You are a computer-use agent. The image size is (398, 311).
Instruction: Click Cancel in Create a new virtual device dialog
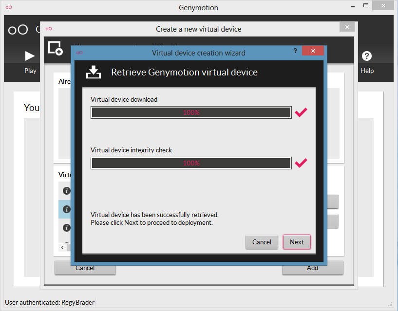[x=85, y=268]
